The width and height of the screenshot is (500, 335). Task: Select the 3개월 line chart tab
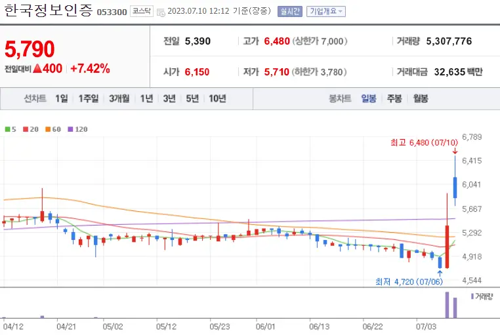pyautogui.click(x=119, y=99)
